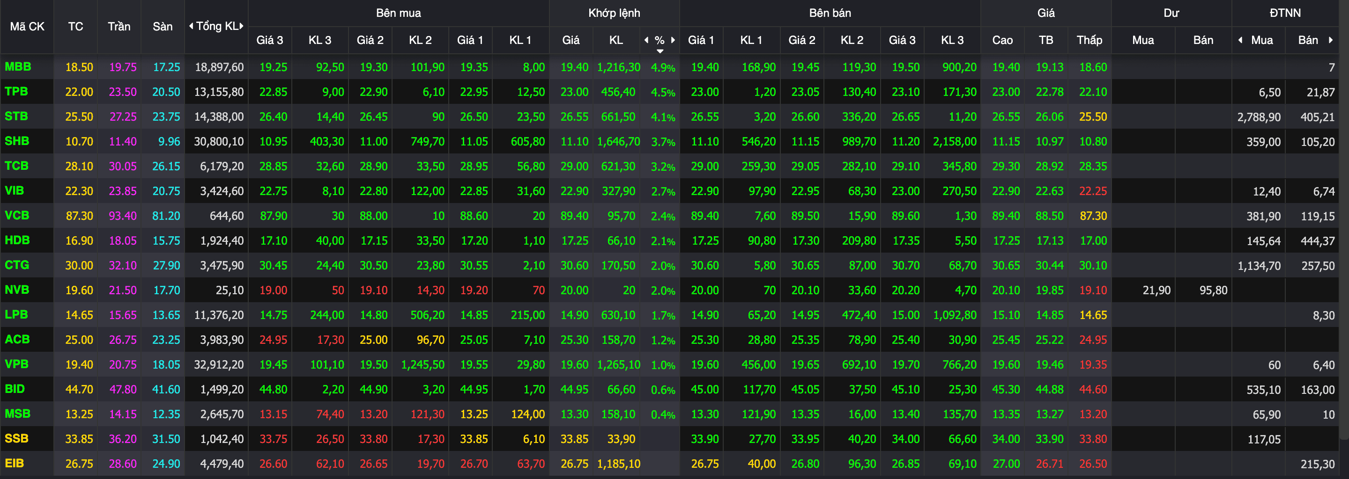Screen dimensions: 1349x479
Task: Open the SSB stock ticker
Action: 16,438
